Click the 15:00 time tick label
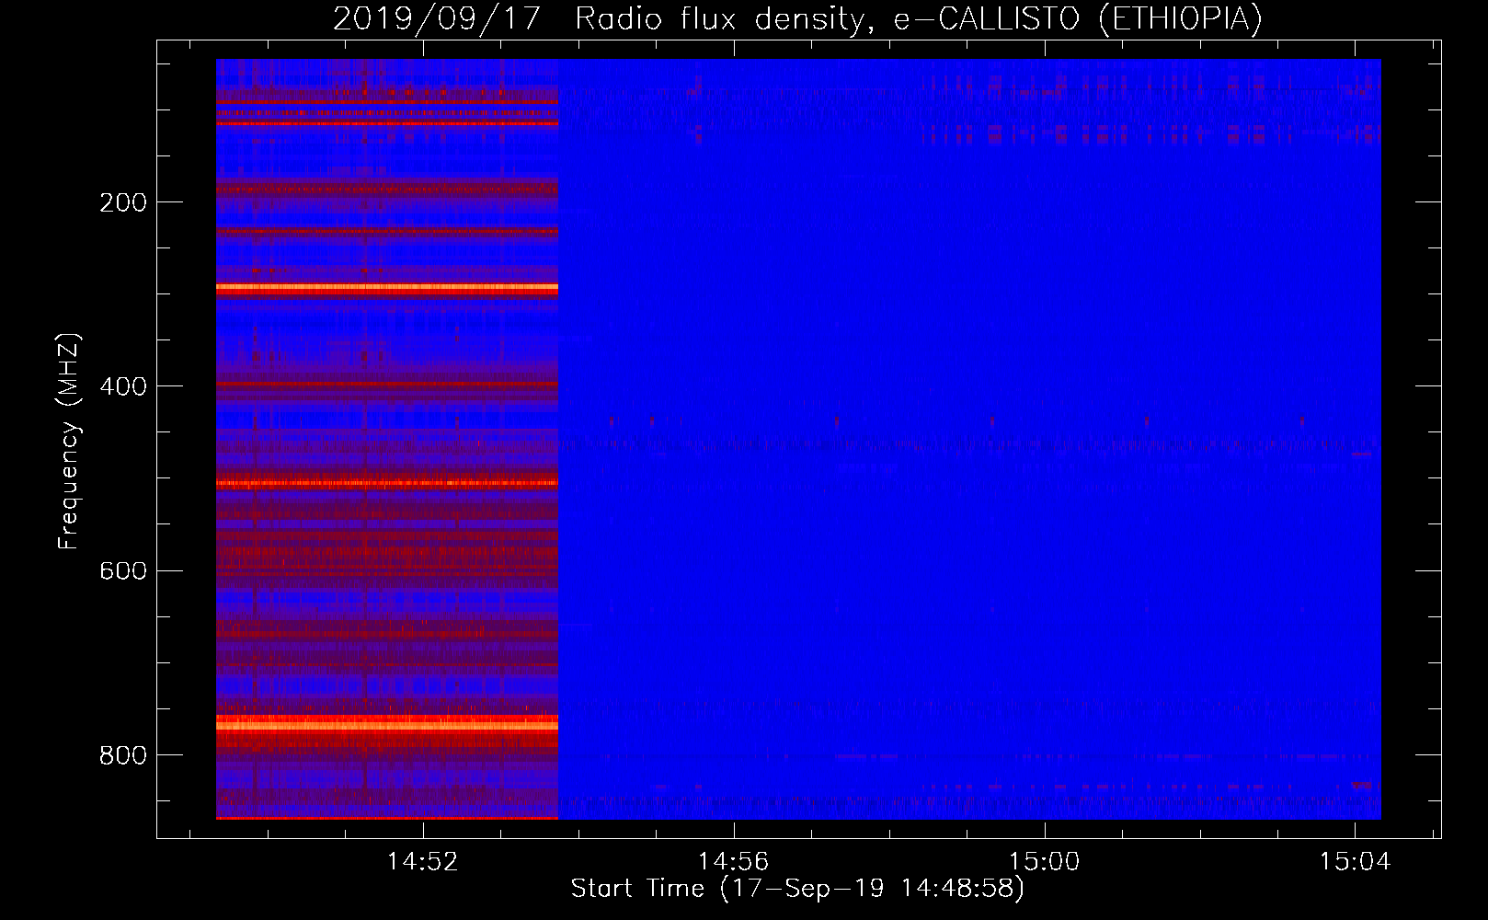This screenshot has width=1488, height=920. tap(1044, 862)
